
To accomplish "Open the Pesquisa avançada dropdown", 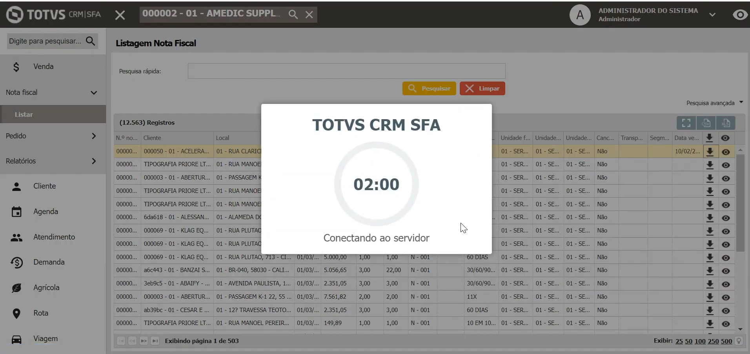I will [x=715, y=103].
